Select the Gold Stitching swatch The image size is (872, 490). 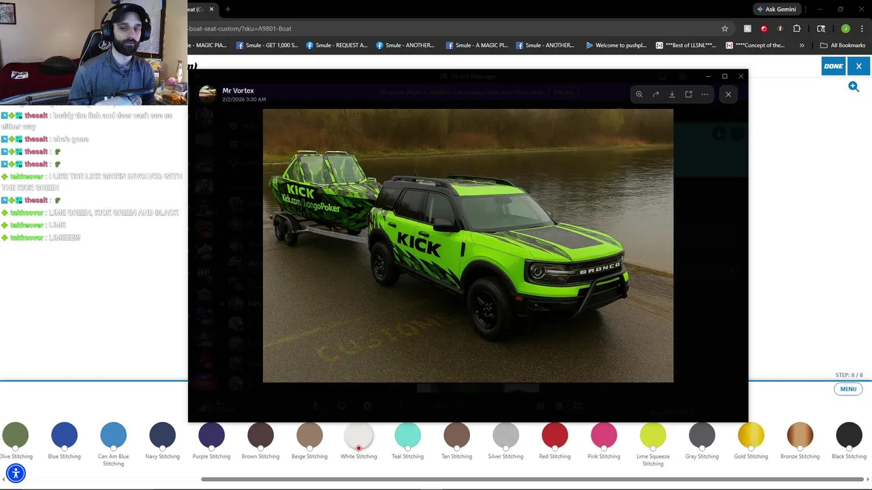coord(751,435)
